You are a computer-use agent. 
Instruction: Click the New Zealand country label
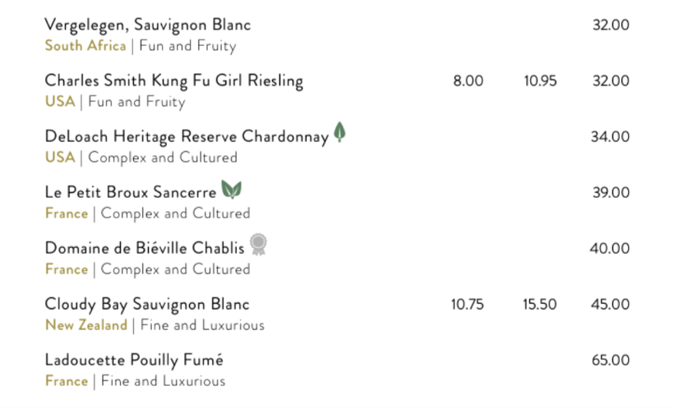click(x=86, y=325)
